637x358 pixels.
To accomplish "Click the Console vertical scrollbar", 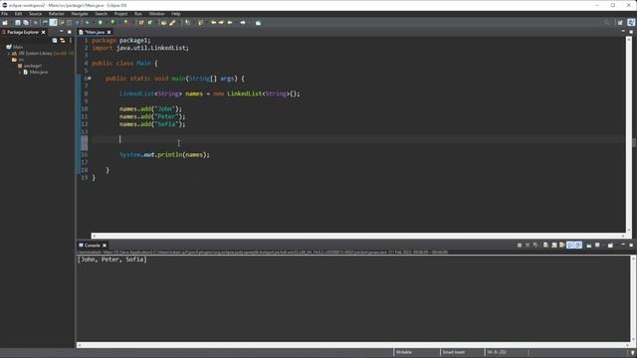I will tap(633, 298).
